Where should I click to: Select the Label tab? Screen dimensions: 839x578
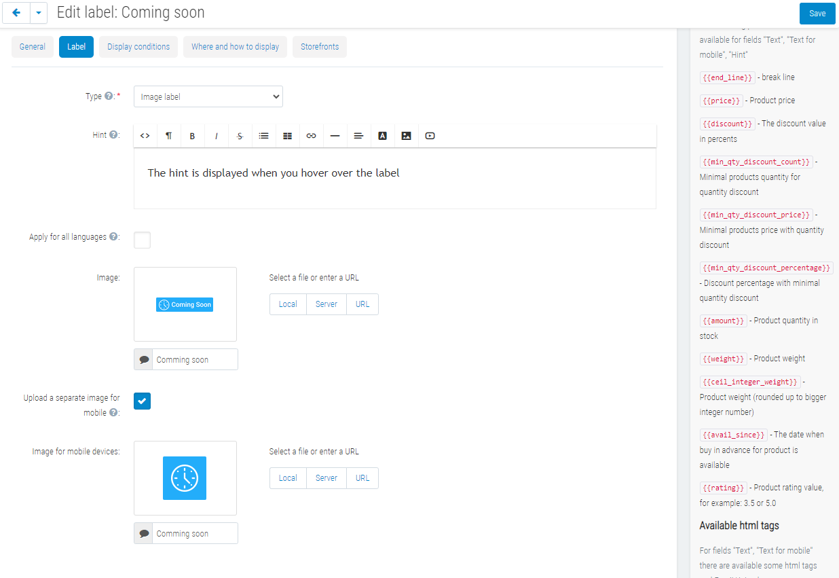[76, 47]
